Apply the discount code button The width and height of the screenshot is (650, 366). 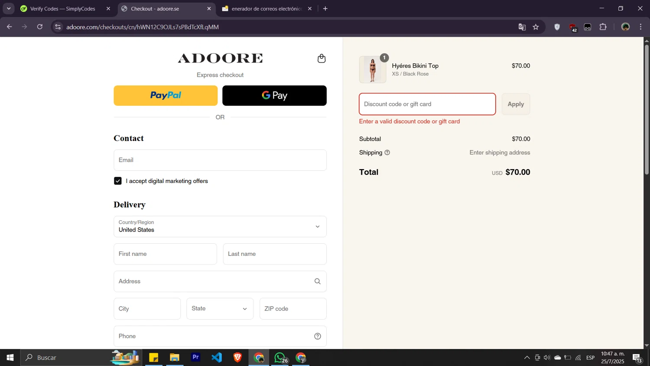click(x=516, y=104)
